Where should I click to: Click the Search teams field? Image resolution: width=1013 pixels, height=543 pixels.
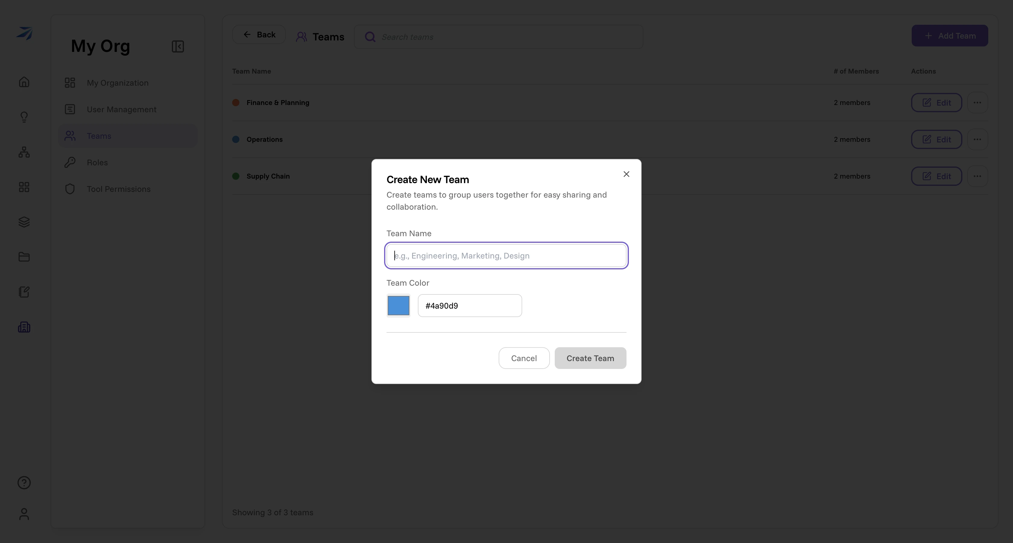point(499,37)
